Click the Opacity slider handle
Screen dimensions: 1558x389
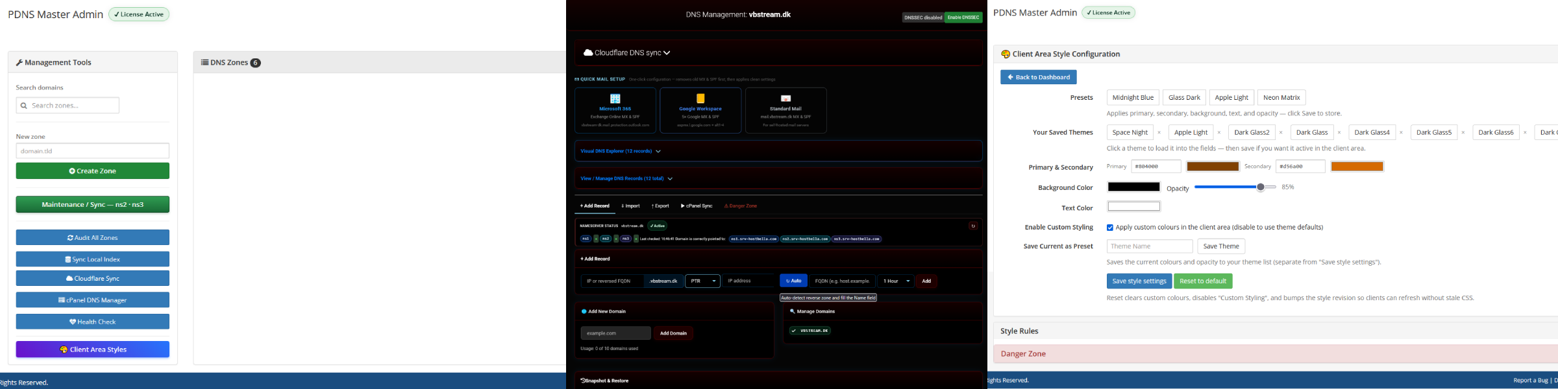click(x=1260, y=187)
